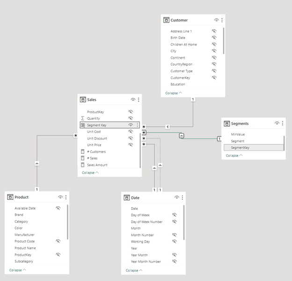This screenshot has width=292, height=281.
Task: Select the Customer Type column
Action: click(182, 71)
